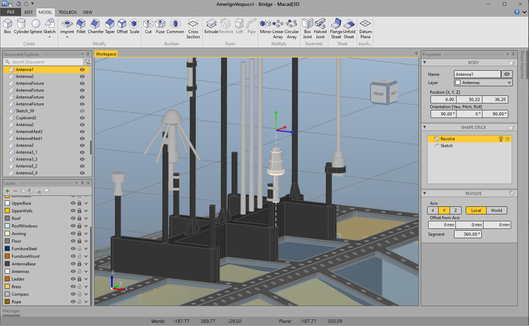
Task: Click the UpperWalls layer color swatch
Action: [7, 211]
